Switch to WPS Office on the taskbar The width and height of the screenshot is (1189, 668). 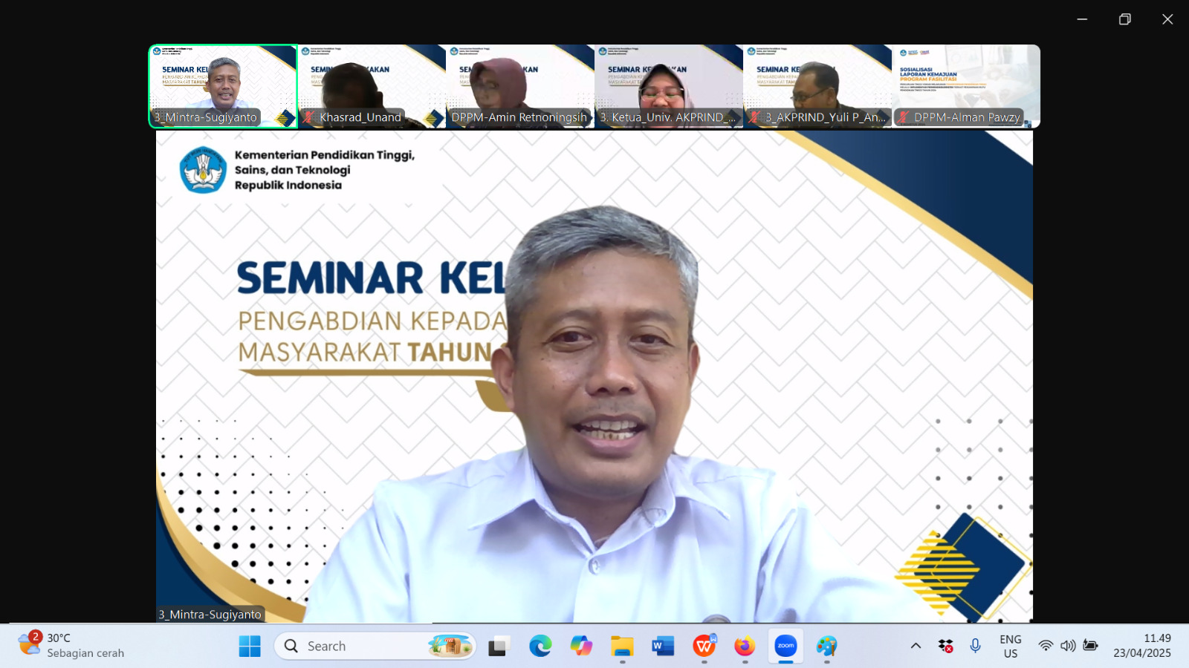click(x=704, y=646)
